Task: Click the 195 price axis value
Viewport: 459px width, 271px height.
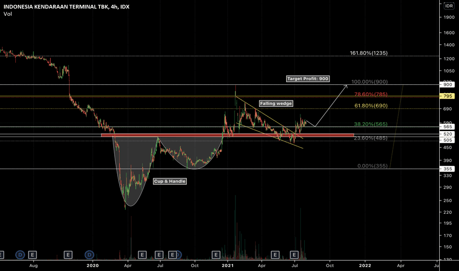Action: [448, 223]
